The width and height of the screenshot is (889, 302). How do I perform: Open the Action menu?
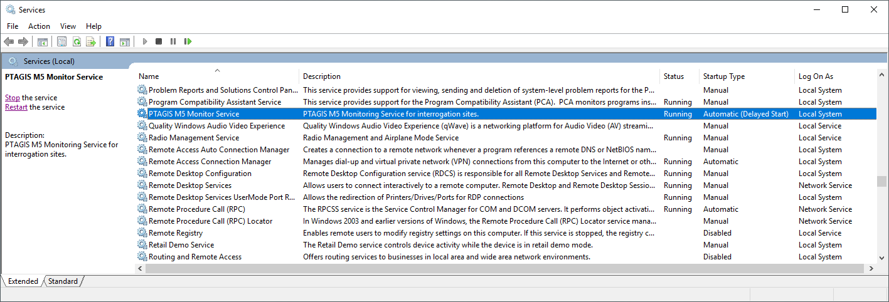pyautogui.click(x=39, y=26)
